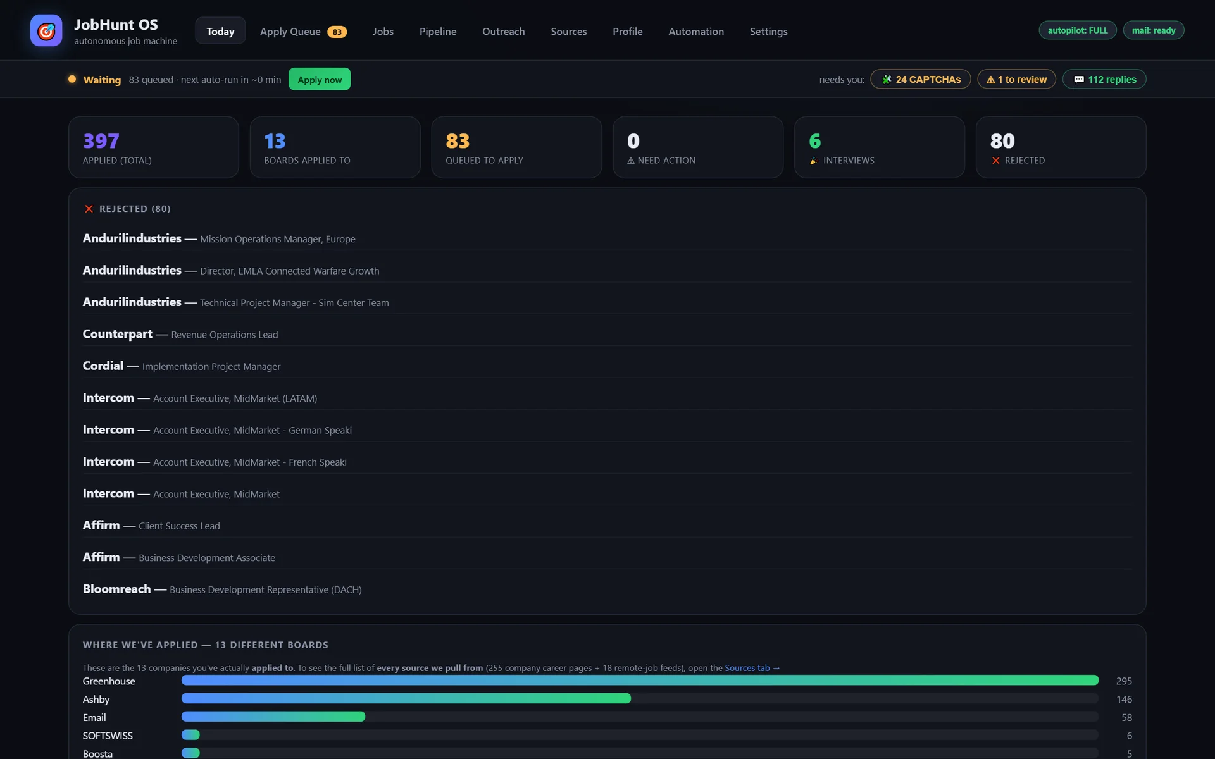Open the Apply Queue tab
The height and width of the screenshot is (759, 1215).
[x=303, y=31]
